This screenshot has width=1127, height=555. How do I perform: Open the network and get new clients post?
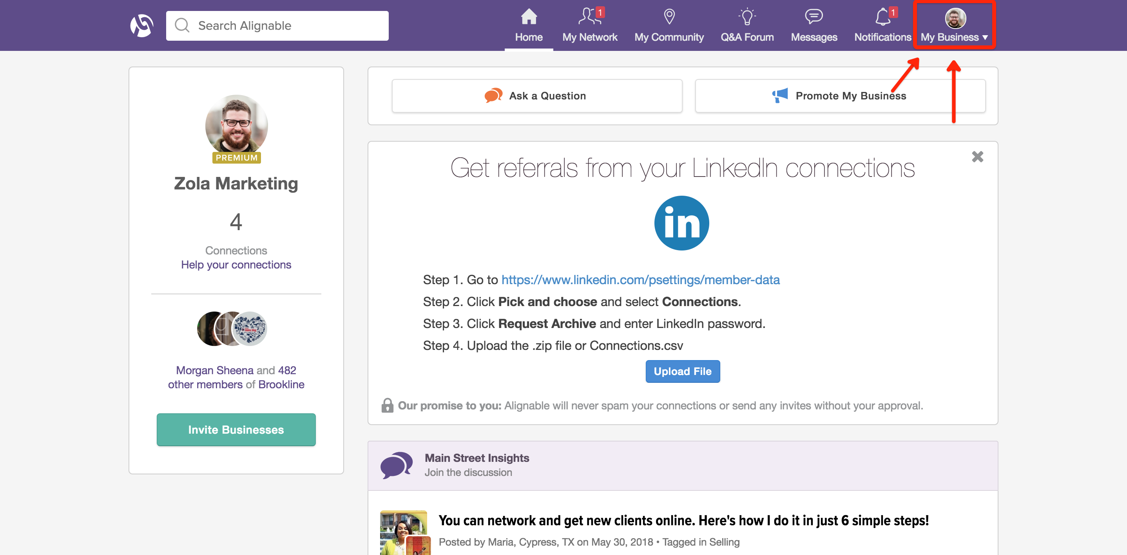click(x=684, y=521)
